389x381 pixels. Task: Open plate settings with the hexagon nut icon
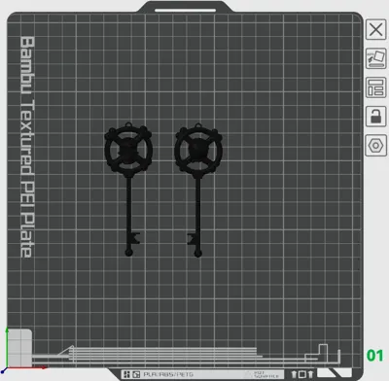[x=375, y=146]
